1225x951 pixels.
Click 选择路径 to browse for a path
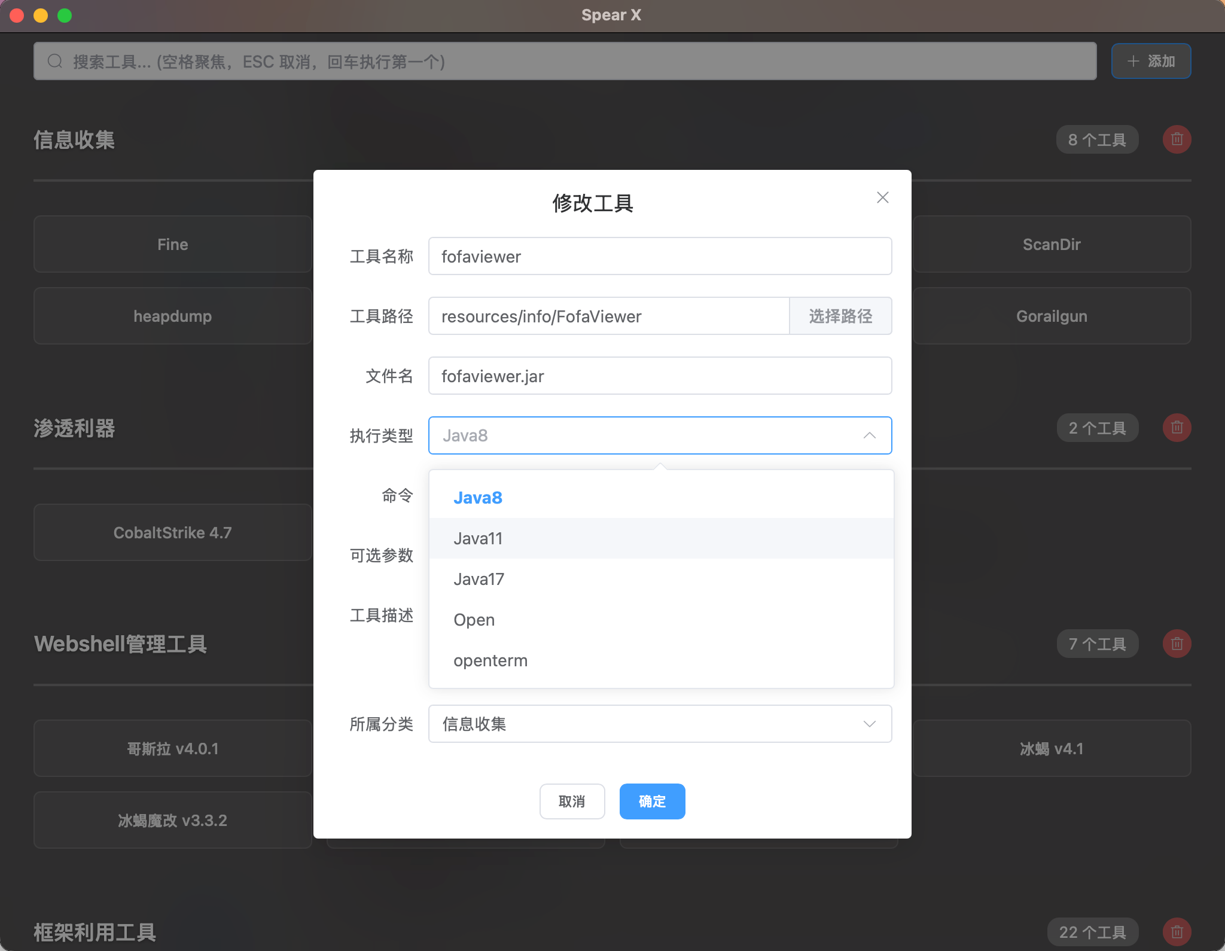coord(840,316)
